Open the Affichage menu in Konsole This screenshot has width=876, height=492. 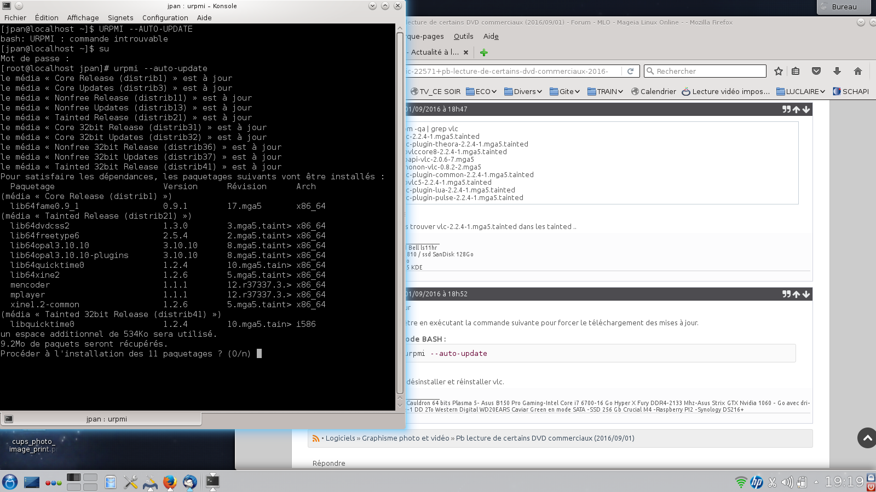coord(83,17)
